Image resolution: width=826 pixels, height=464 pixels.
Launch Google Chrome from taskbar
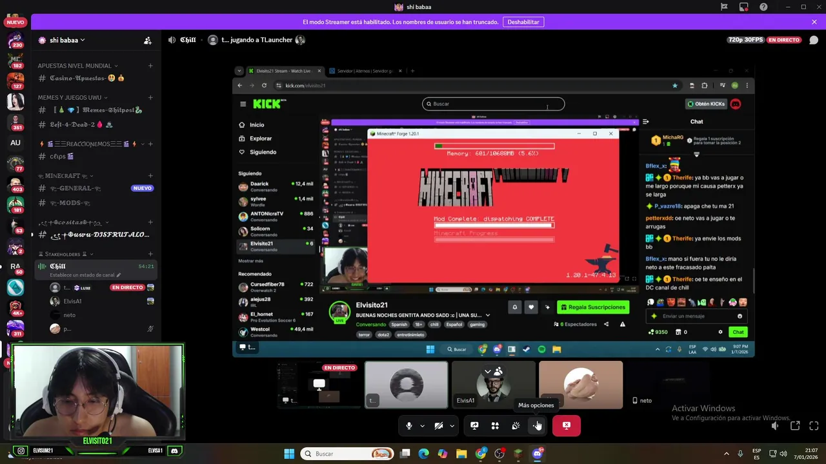(481, 454)
